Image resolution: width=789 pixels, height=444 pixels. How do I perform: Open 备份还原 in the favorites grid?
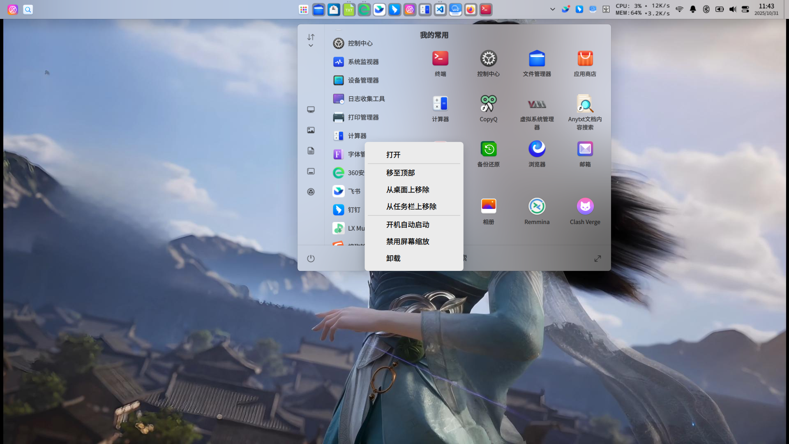pyautogui.click(x=488, y=155)
